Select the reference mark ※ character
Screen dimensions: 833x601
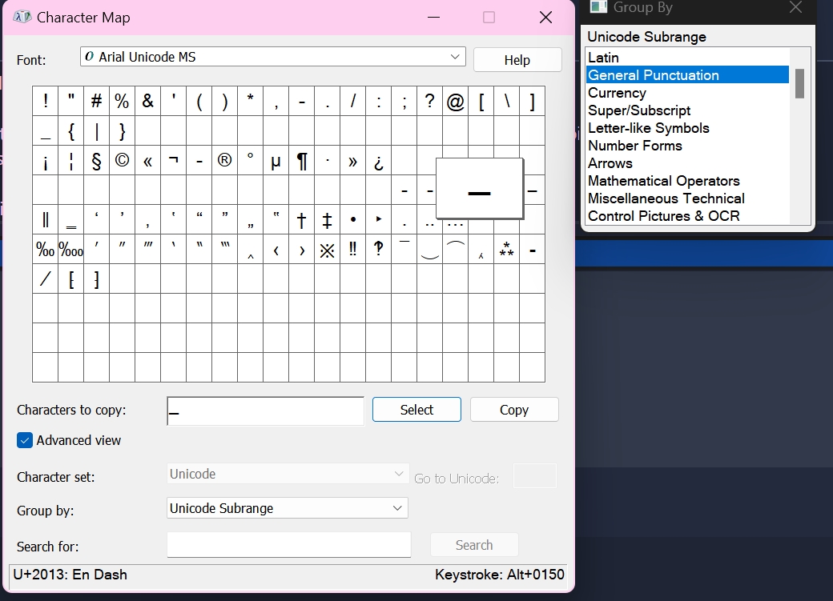[327, 250]
